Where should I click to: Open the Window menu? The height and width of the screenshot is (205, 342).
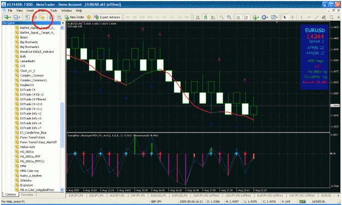(66, 10)
